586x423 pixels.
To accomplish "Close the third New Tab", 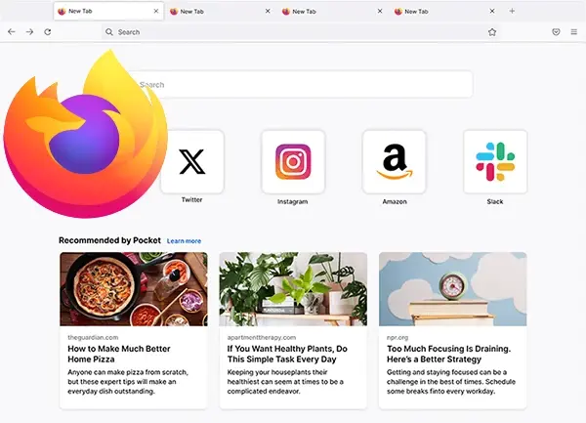I will point(380,11).
